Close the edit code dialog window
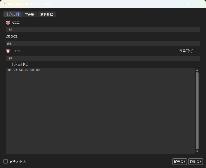206x168 pixels. pyautogui.click(x=200, y=4)
